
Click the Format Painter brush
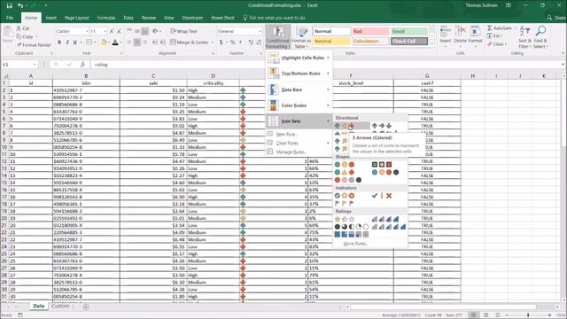tap(19, 45)
